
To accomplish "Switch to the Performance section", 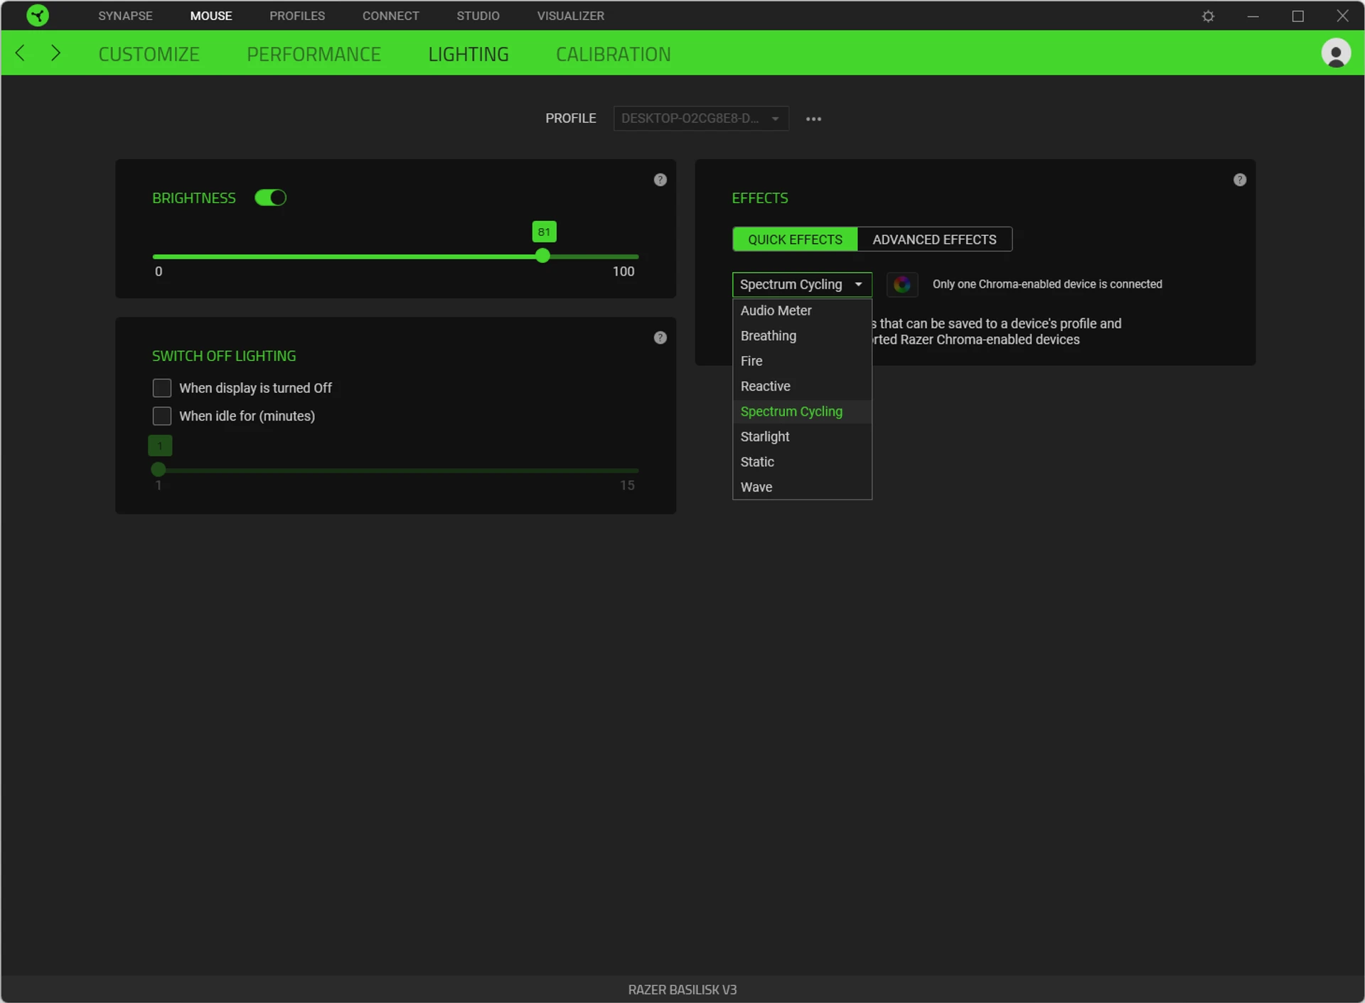I will [314, 54].
